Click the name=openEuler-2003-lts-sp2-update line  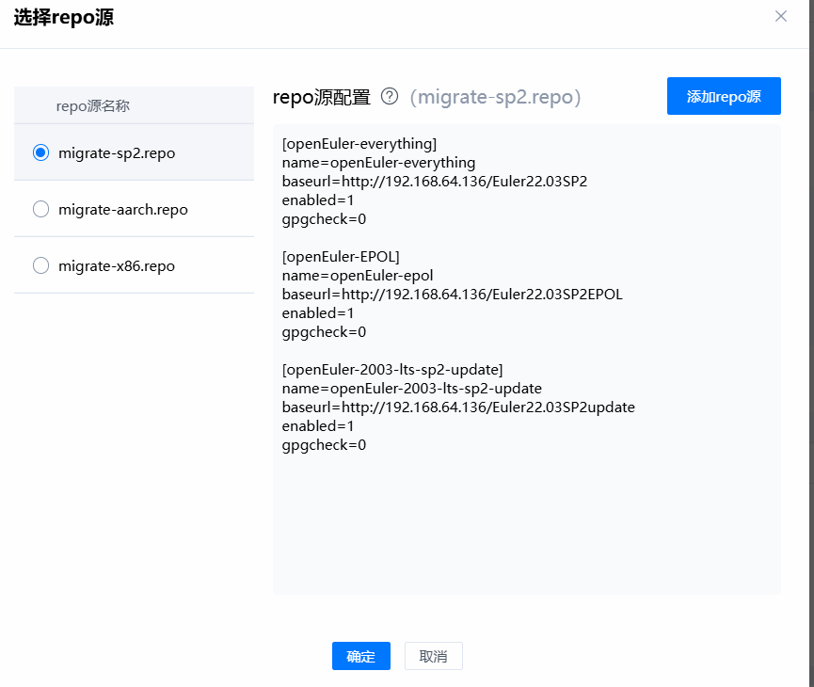point(411,389)
